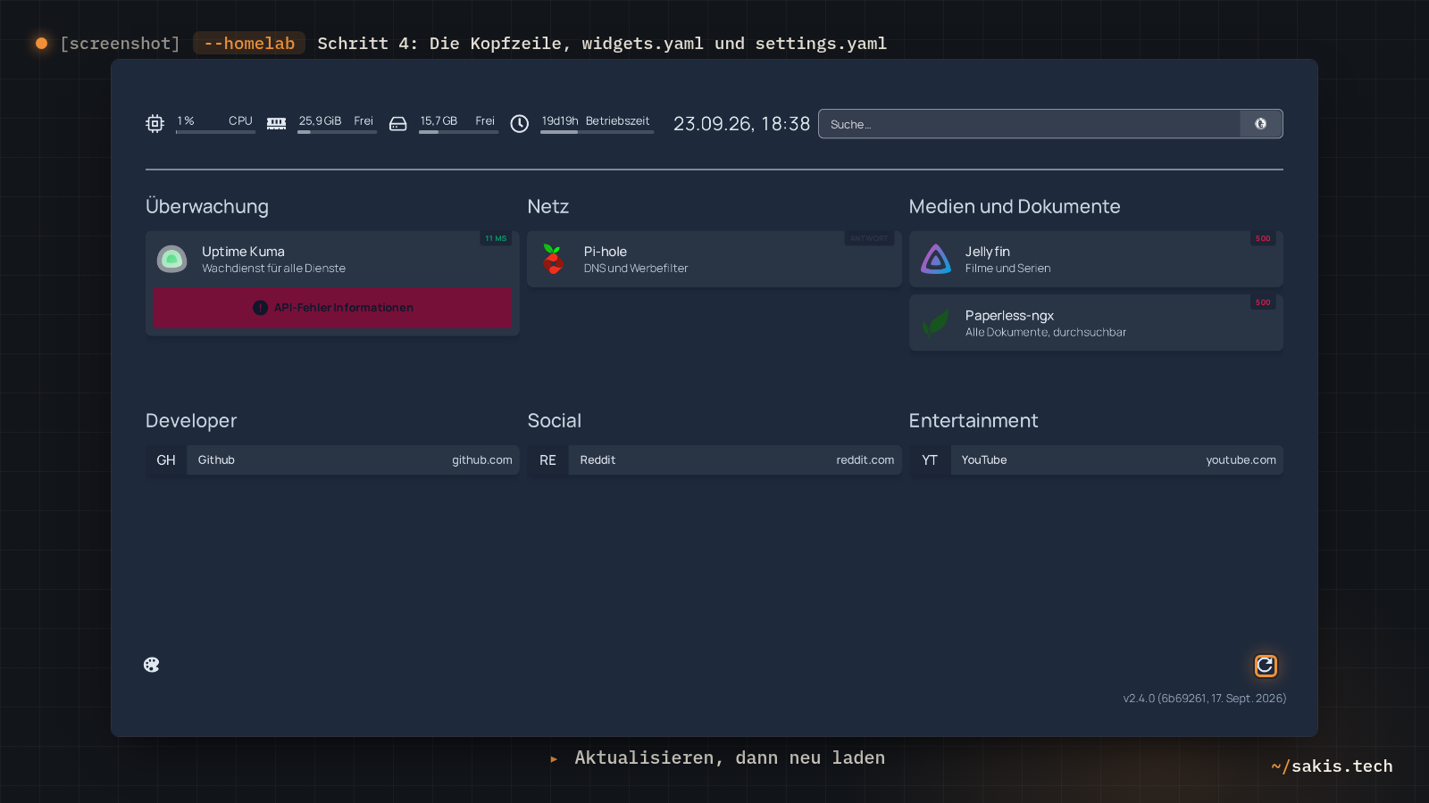Collapse the Entertainment bookmark group
1429x803 pixels.
point(974,421)
